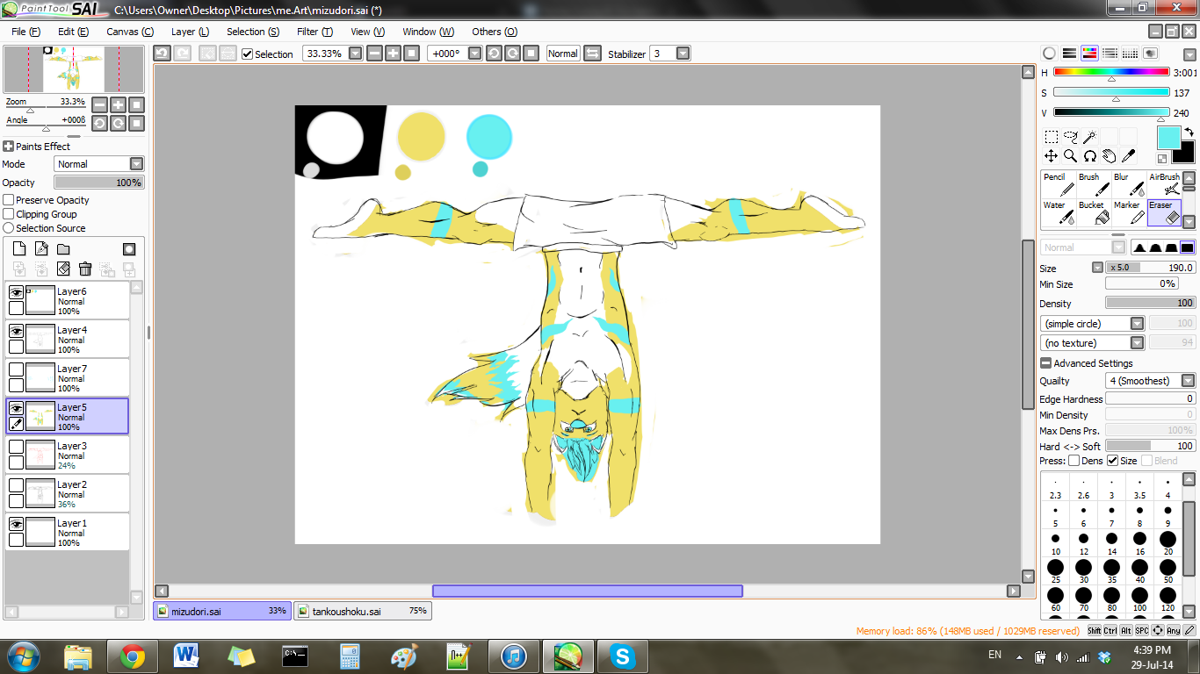Select the Marker tool
Screen dimensions: 1200x674
tap(1129, 212)
